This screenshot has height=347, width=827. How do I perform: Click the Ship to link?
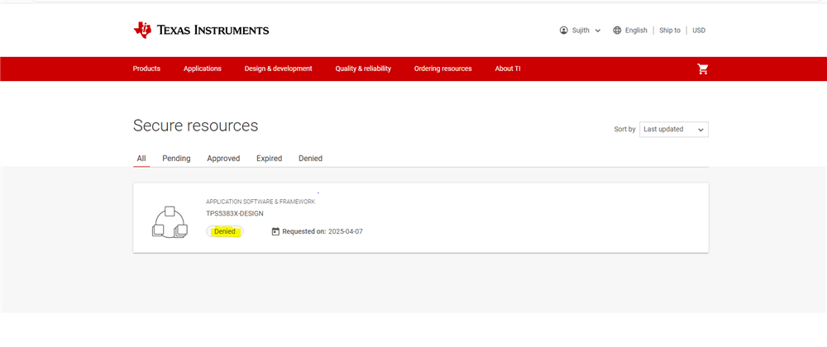coord(669,31)
